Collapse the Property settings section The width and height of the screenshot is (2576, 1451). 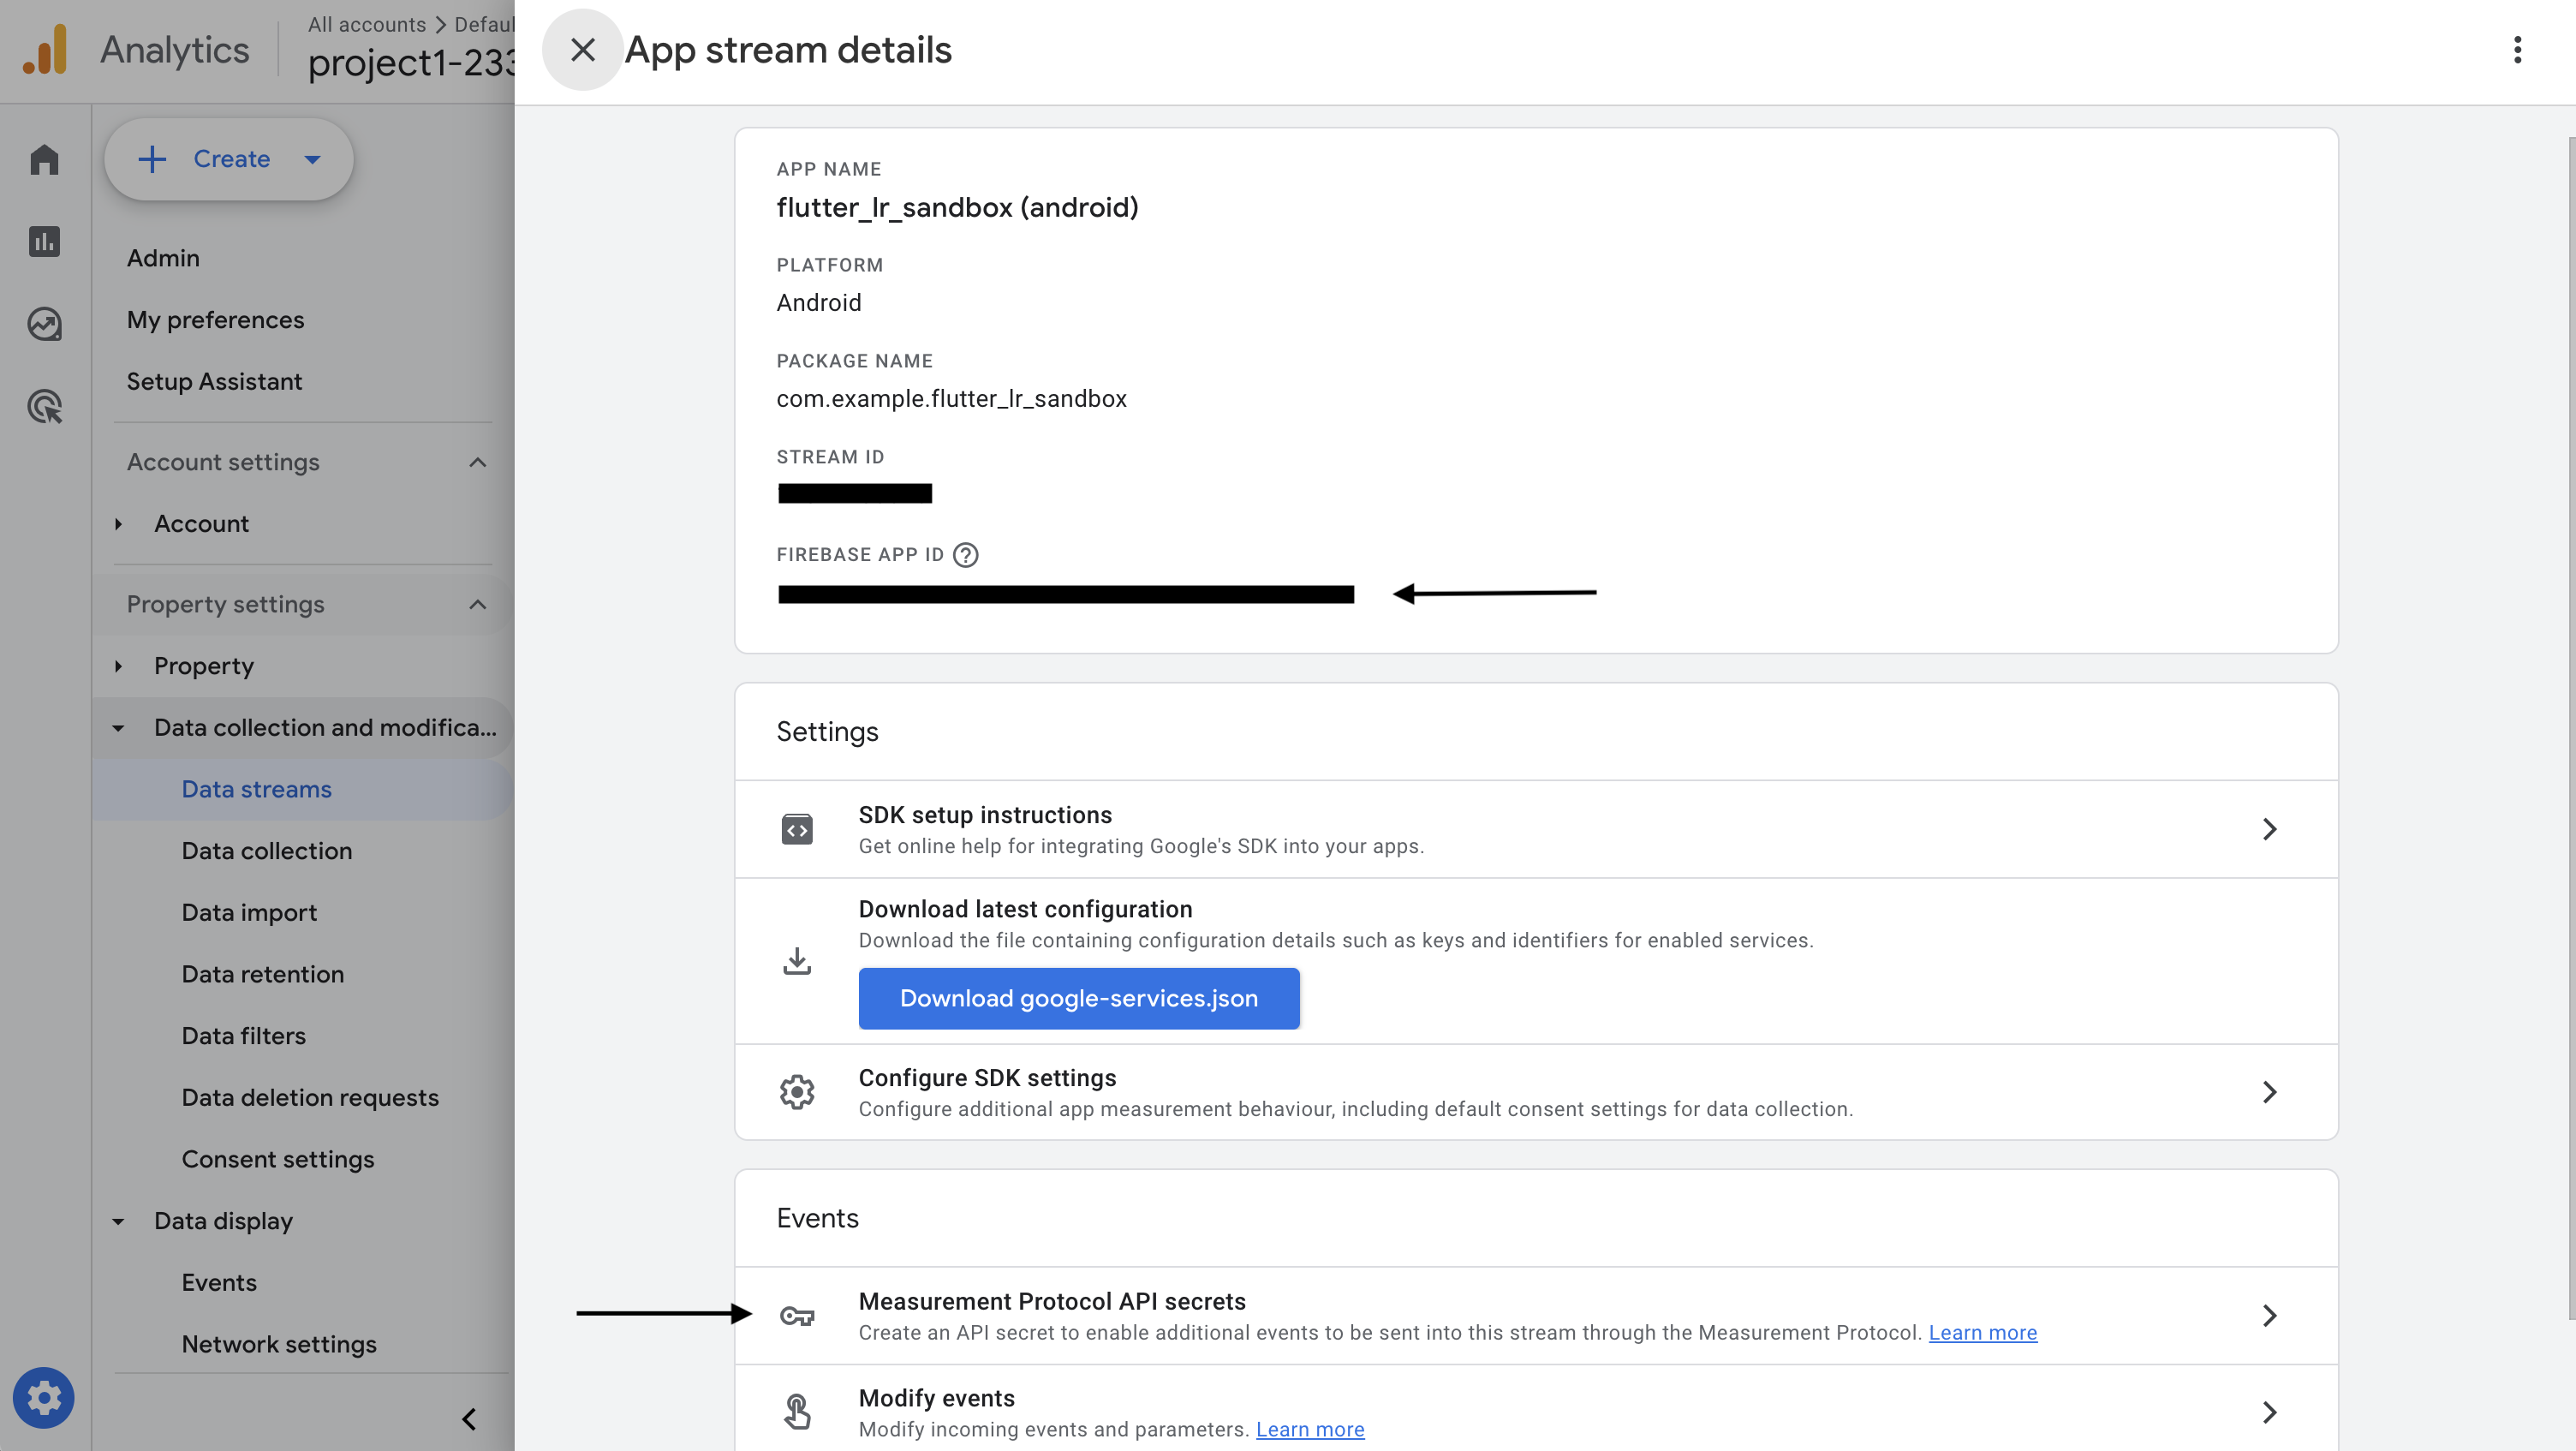pos(478,604)
